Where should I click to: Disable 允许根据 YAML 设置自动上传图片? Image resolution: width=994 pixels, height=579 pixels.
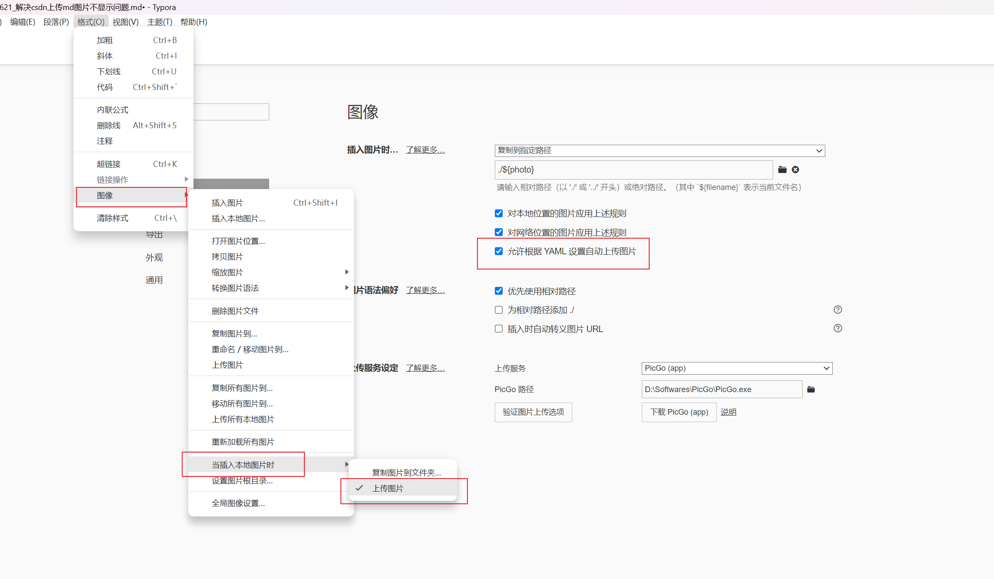click(x=498, y=251)
